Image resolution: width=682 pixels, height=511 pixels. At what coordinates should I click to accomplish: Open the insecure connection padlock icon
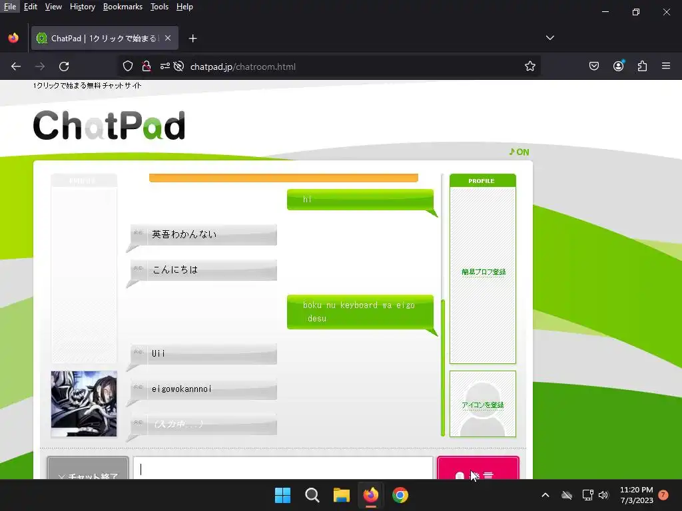coord(147,67)
